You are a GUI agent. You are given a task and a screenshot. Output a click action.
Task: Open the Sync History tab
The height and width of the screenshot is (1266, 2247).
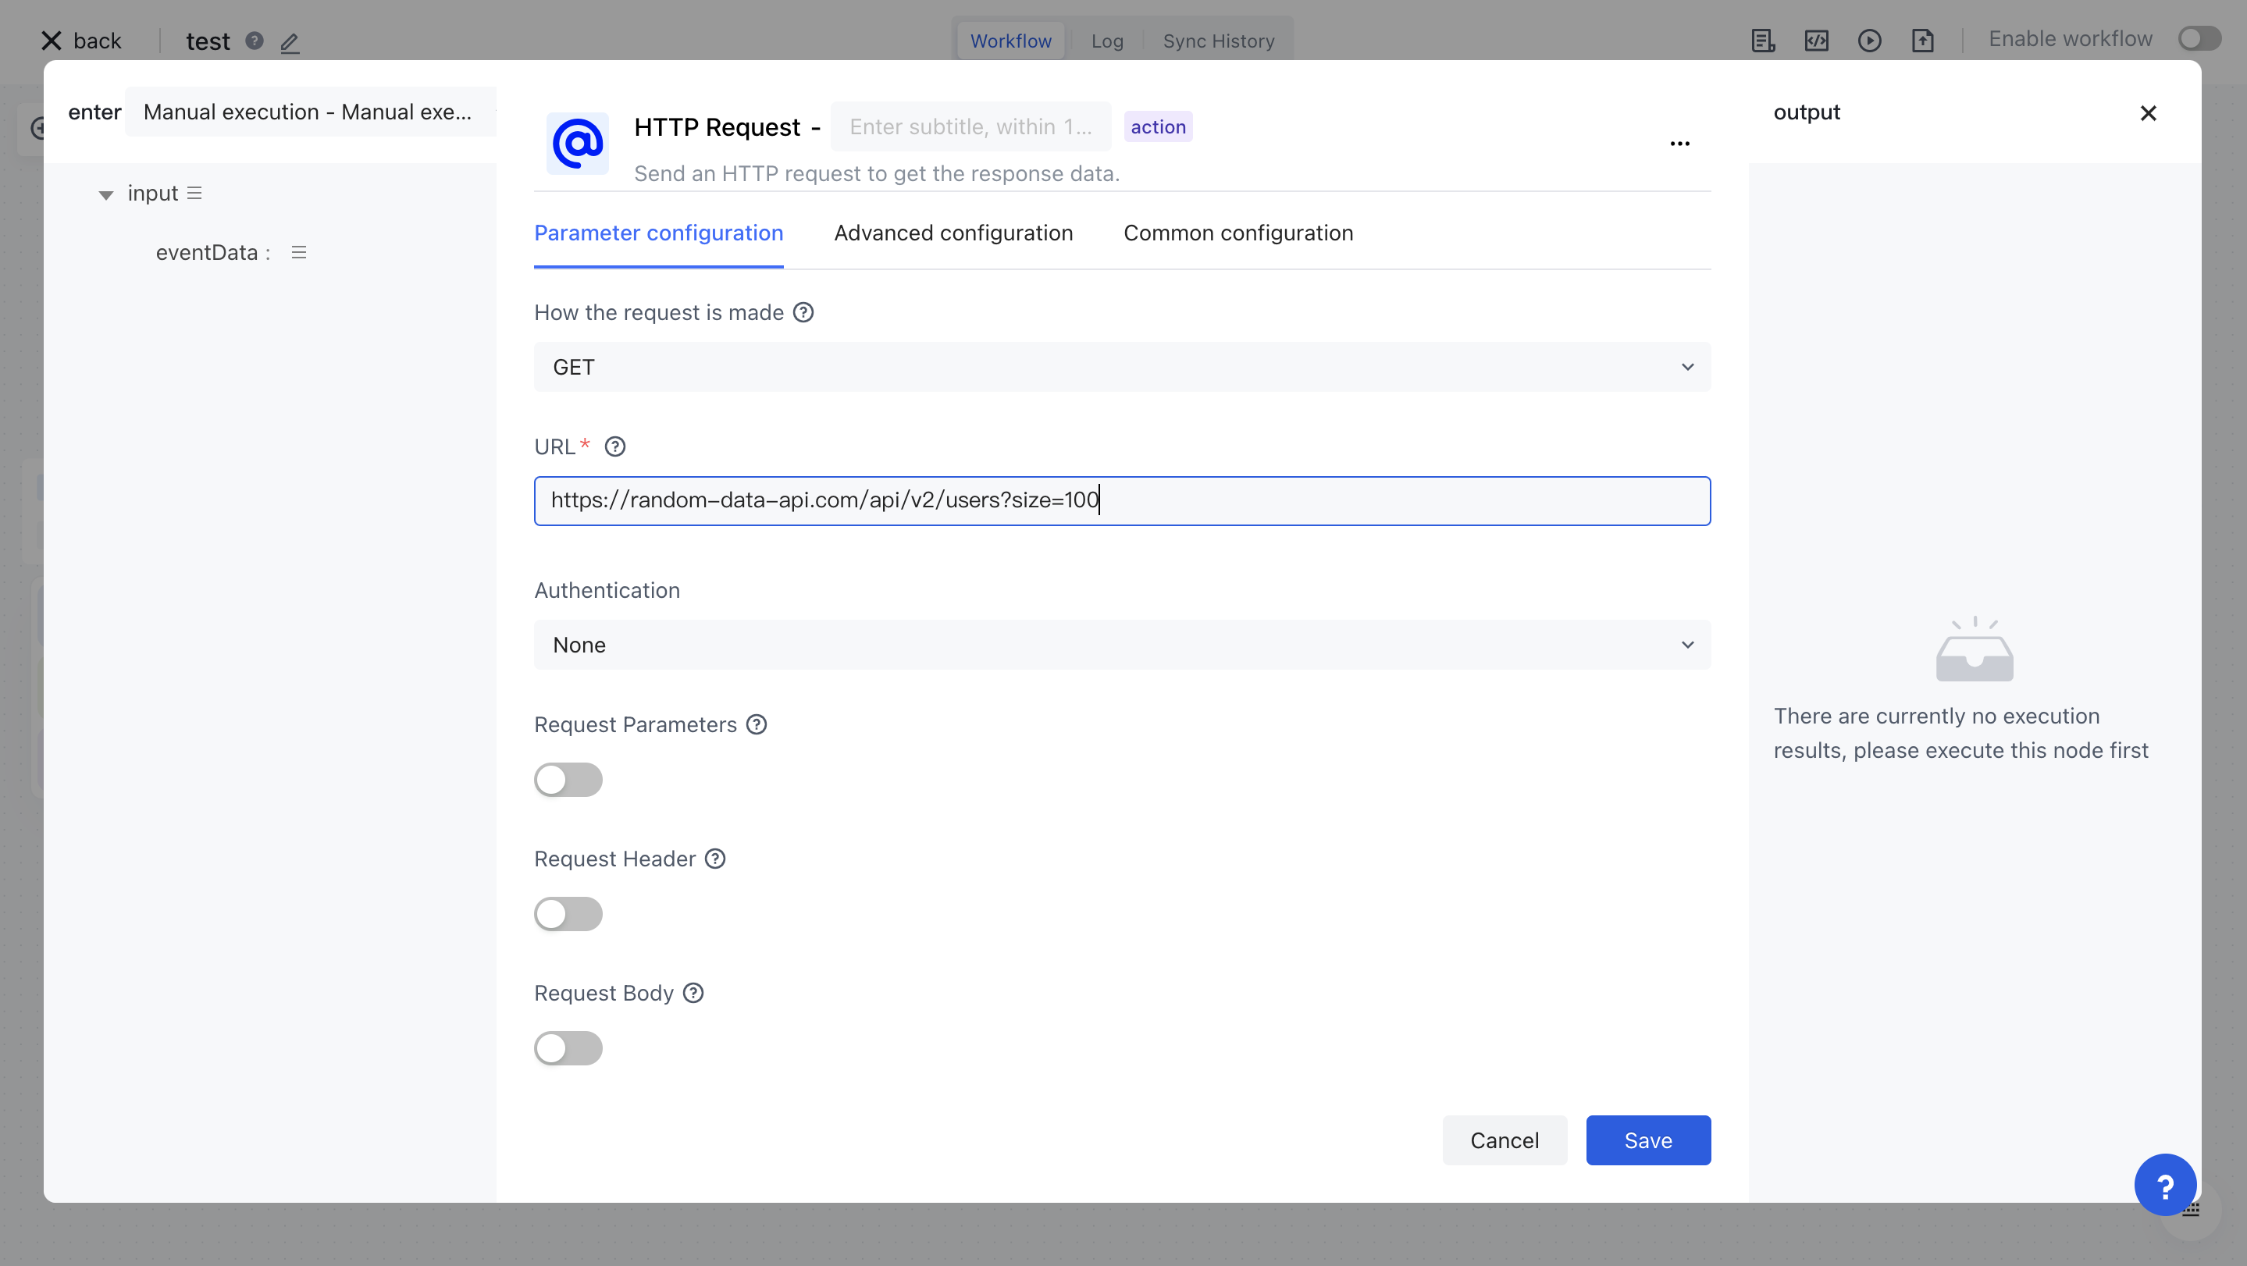tap(1219, 40)
